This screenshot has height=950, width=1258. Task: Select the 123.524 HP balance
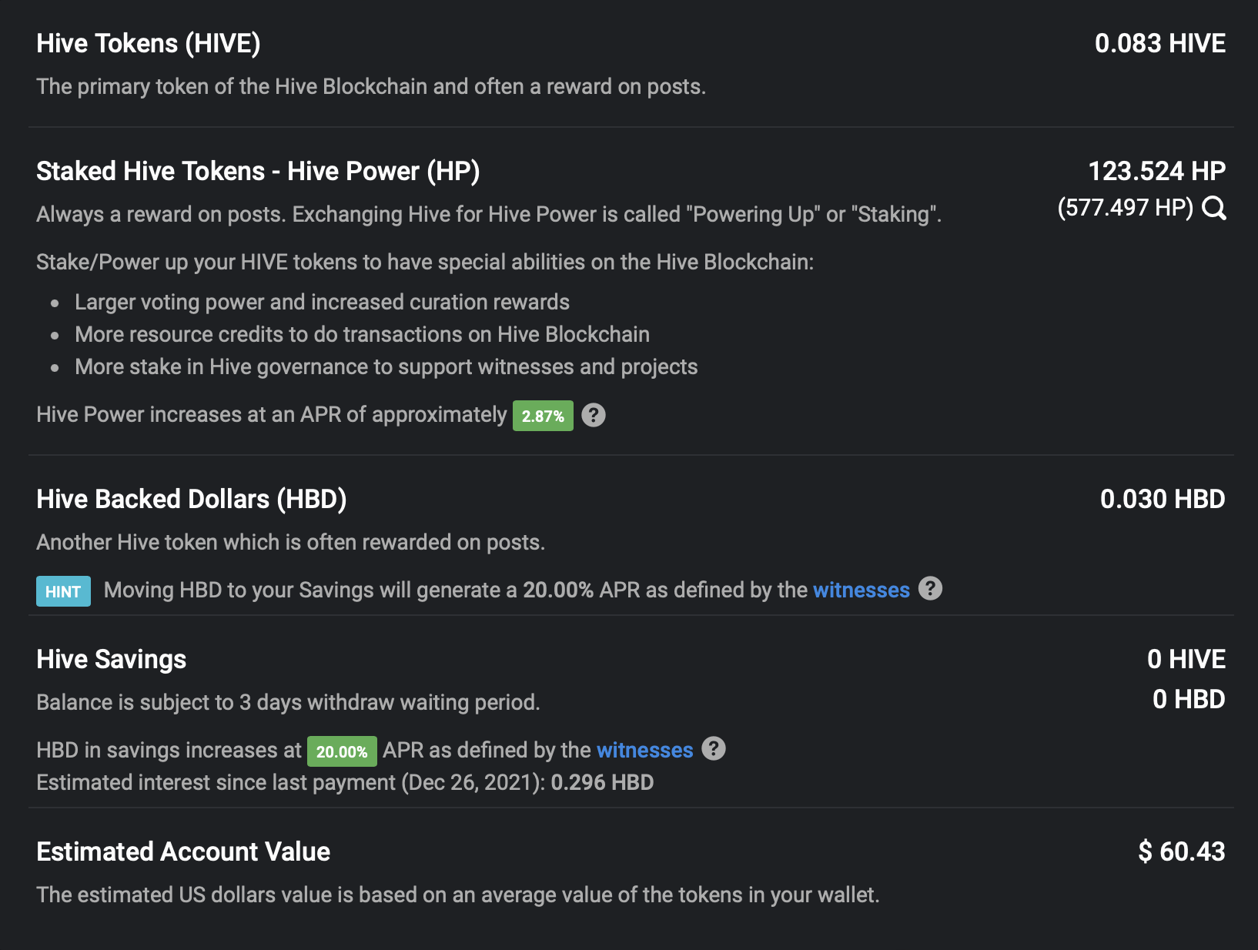[1156, 171]
